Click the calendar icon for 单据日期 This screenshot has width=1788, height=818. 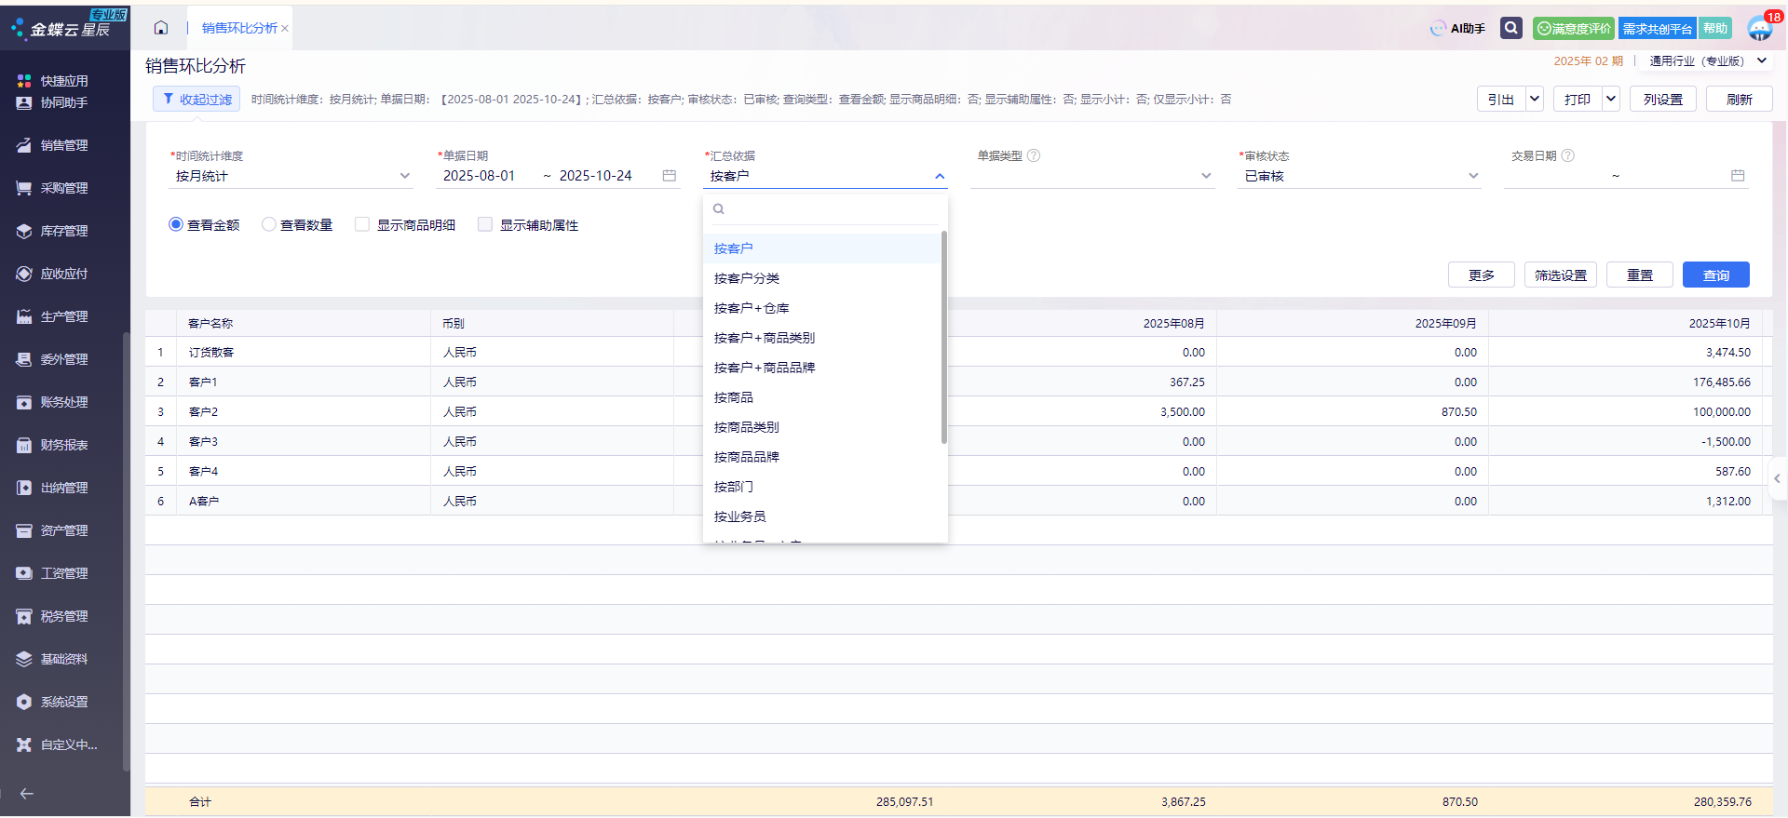click(x=669, y=176)
